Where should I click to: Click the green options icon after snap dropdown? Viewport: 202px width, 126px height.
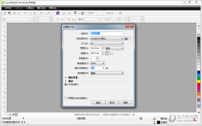[121, 13]
